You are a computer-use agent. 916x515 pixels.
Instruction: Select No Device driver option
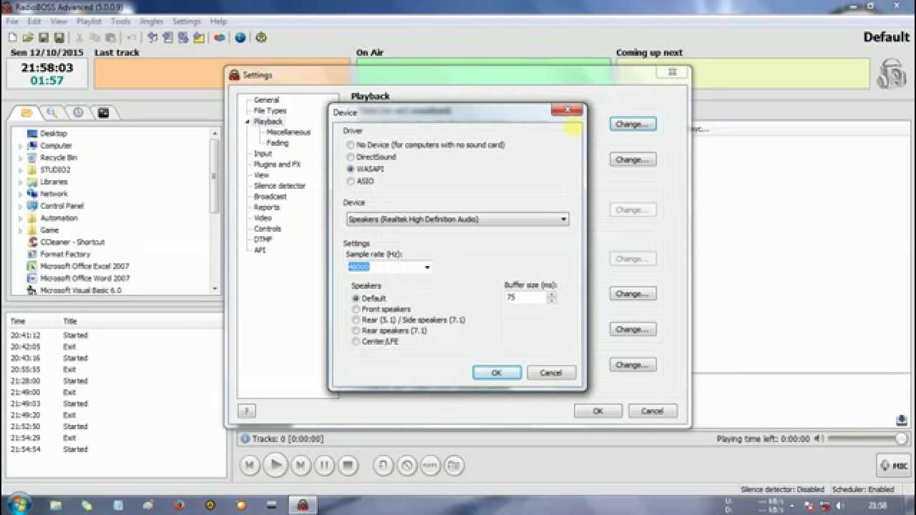click(x=351, y=144)
